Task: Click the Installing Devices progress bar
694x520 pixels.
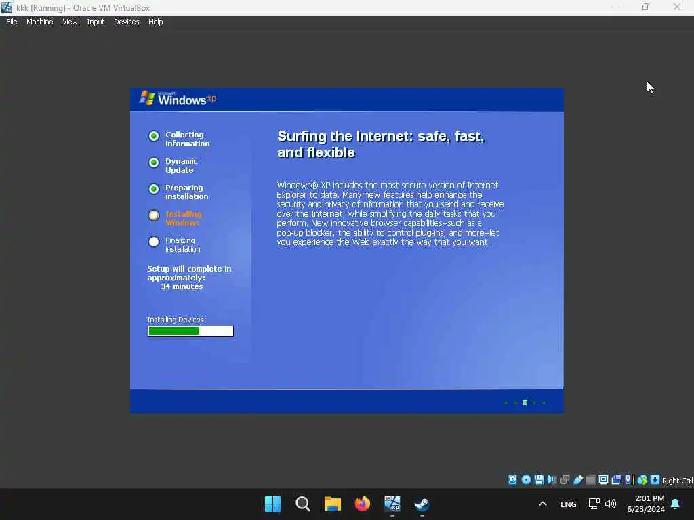Action: (190, 331)
